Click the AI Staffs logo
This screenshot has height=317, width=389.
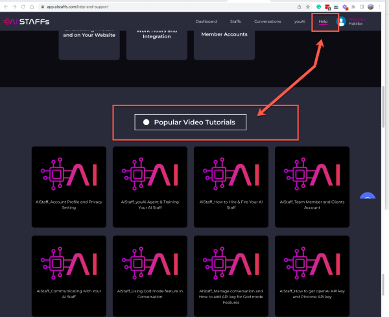[27, 21]
